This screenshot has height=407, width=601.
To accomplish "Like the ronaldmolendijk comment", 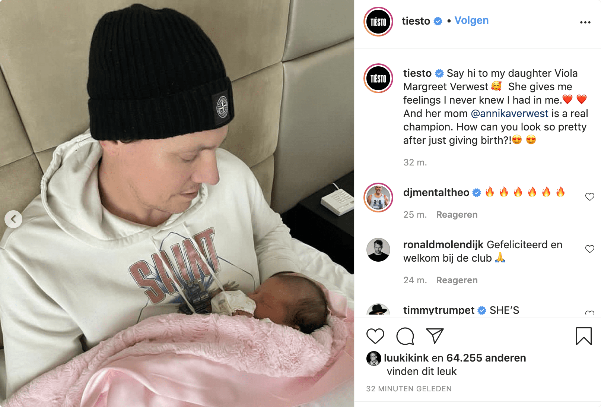I will click(x=589, y=249).
